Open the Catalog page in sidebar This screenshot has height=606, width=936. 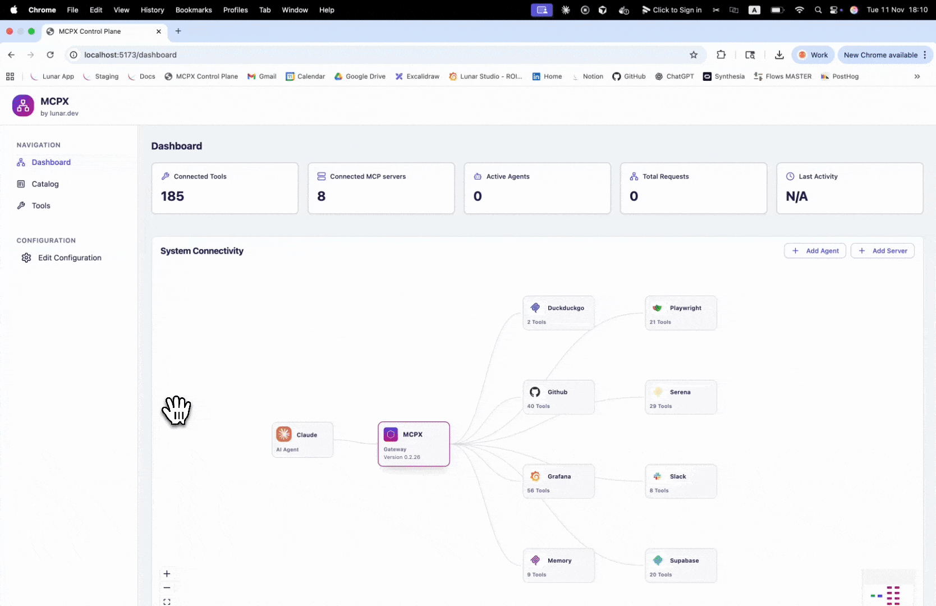[x=45, y=184]
